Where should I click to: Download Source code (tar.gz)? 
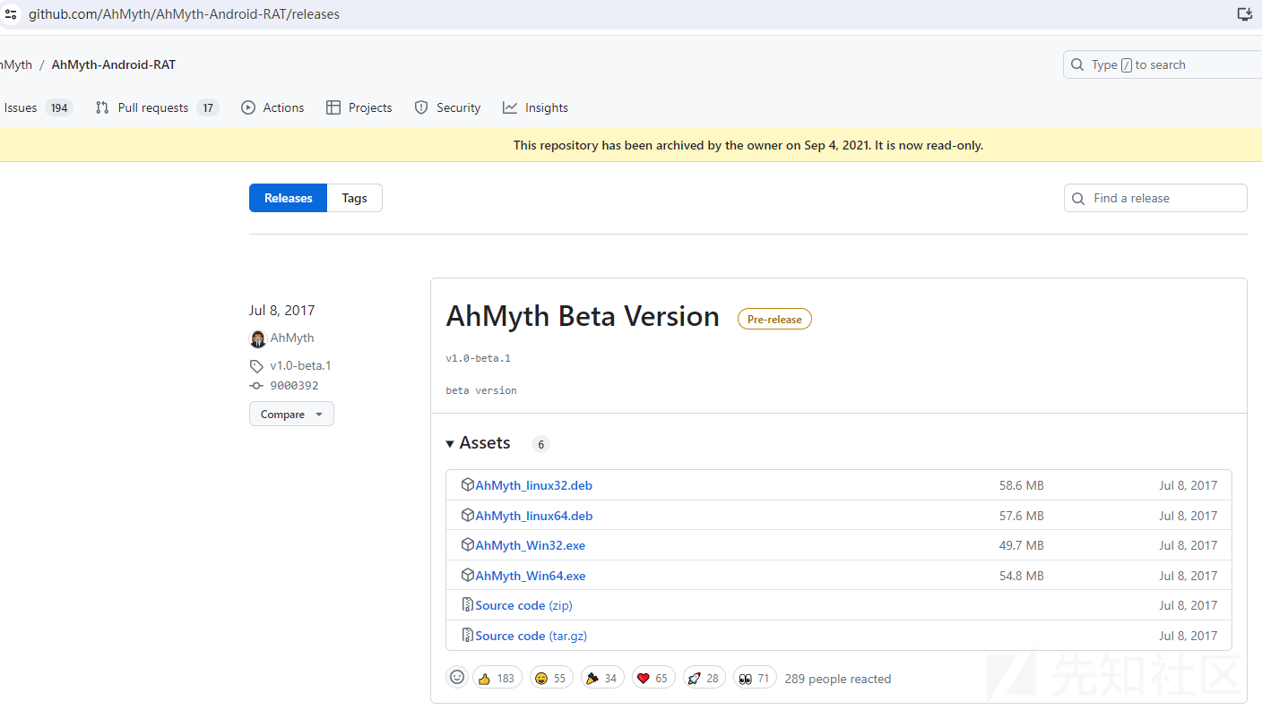click(531, 636)
